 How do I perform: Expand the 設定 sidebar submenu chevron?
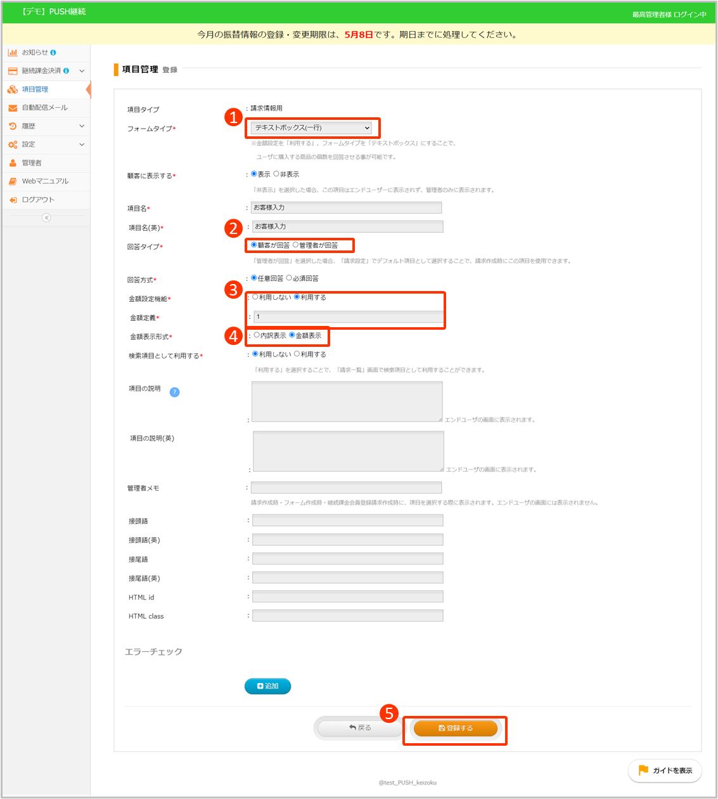tap(82, 145)
